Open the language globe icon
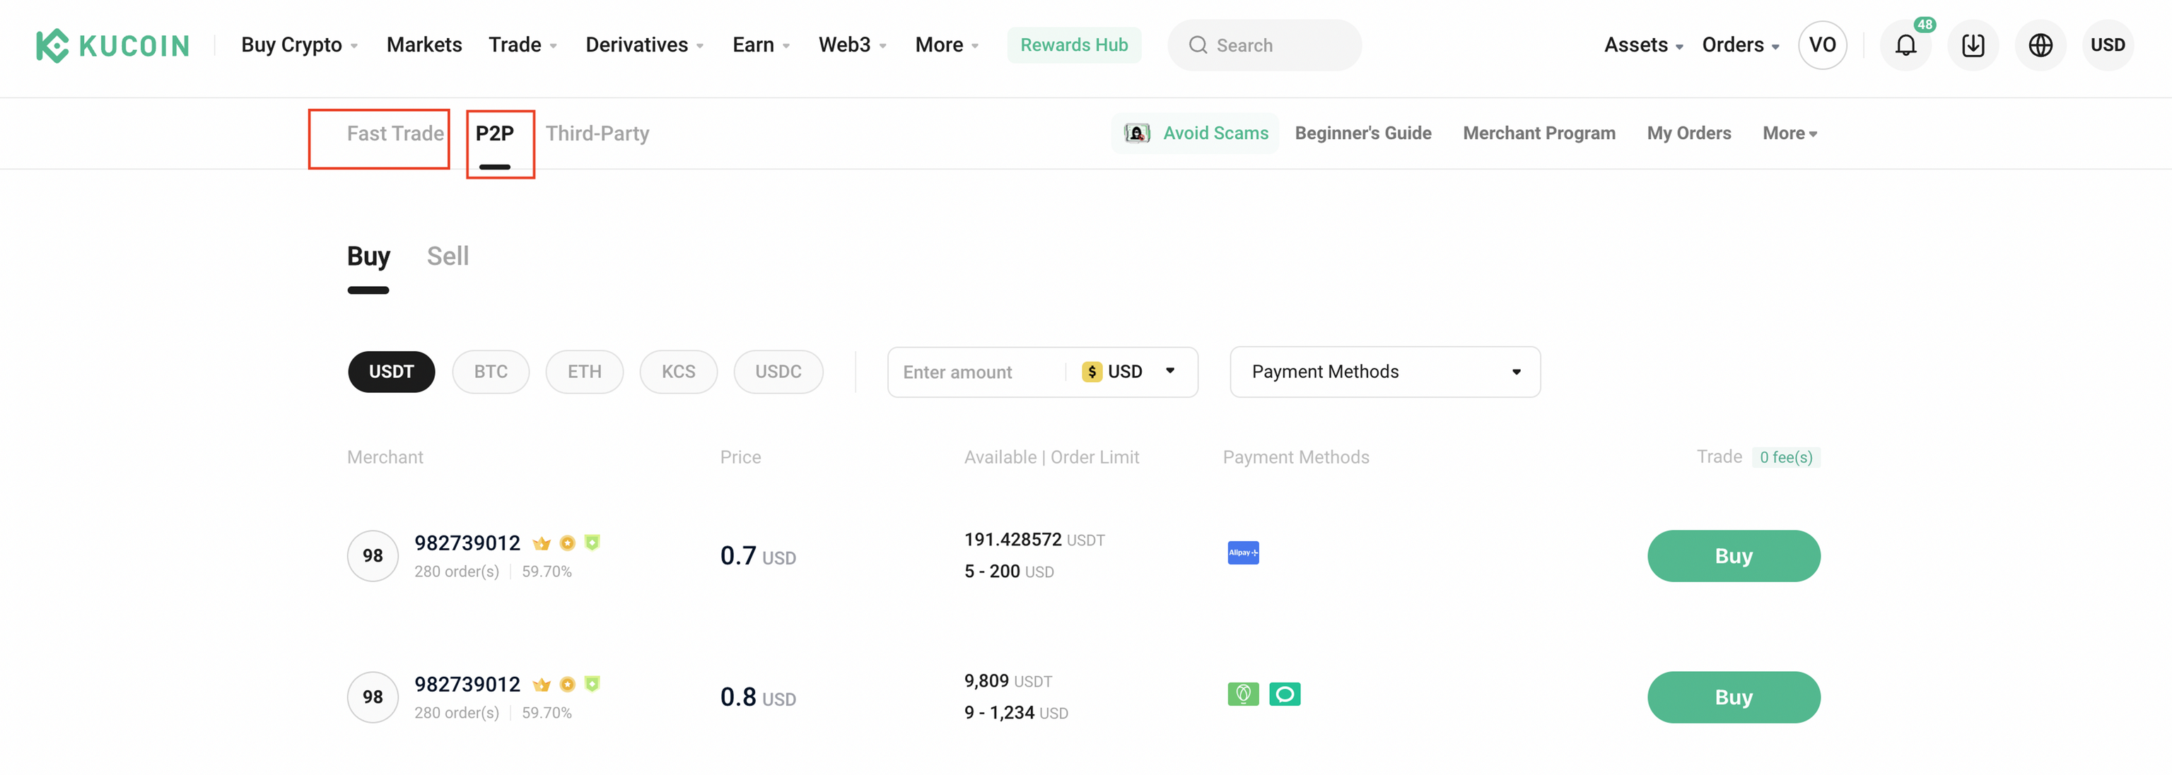This screenshot has height=775, width=2172. click(2040, 45)
